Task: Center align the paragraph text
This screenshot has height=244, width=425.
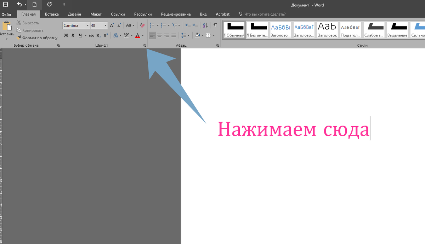Action: pyautogui.click(x=159, y=35)
